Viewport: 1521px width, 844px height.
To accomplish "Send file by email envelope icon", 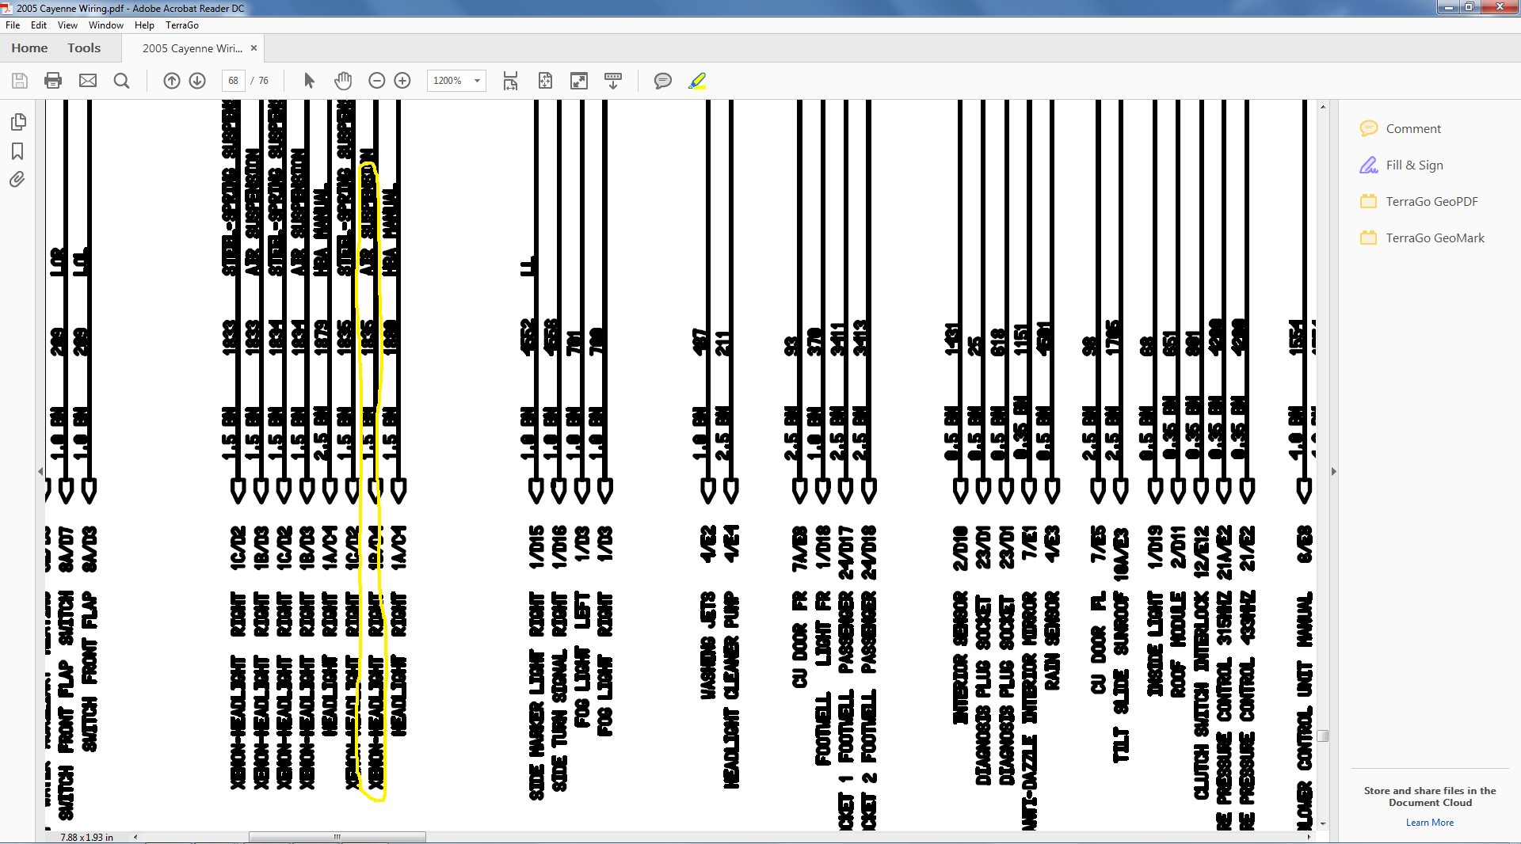I will (x=88, y=81).
